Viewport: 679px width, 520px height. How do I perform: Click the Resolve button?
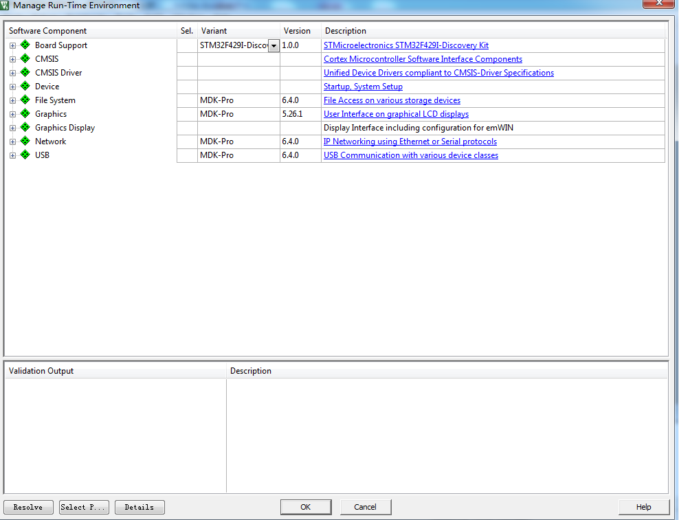point(28,507)
